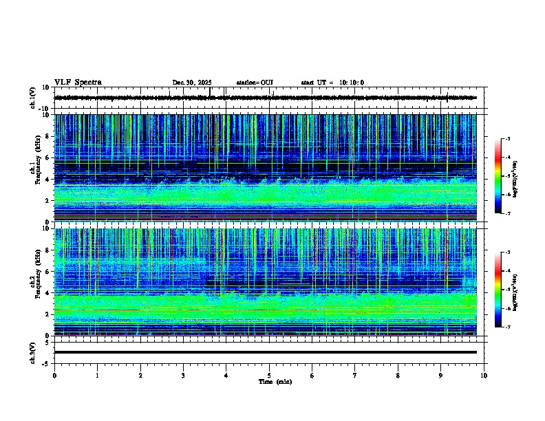Click the 'ch.3(V)' axis label
The height and width of the screenshot is (421, 545).
coord(33,353)
